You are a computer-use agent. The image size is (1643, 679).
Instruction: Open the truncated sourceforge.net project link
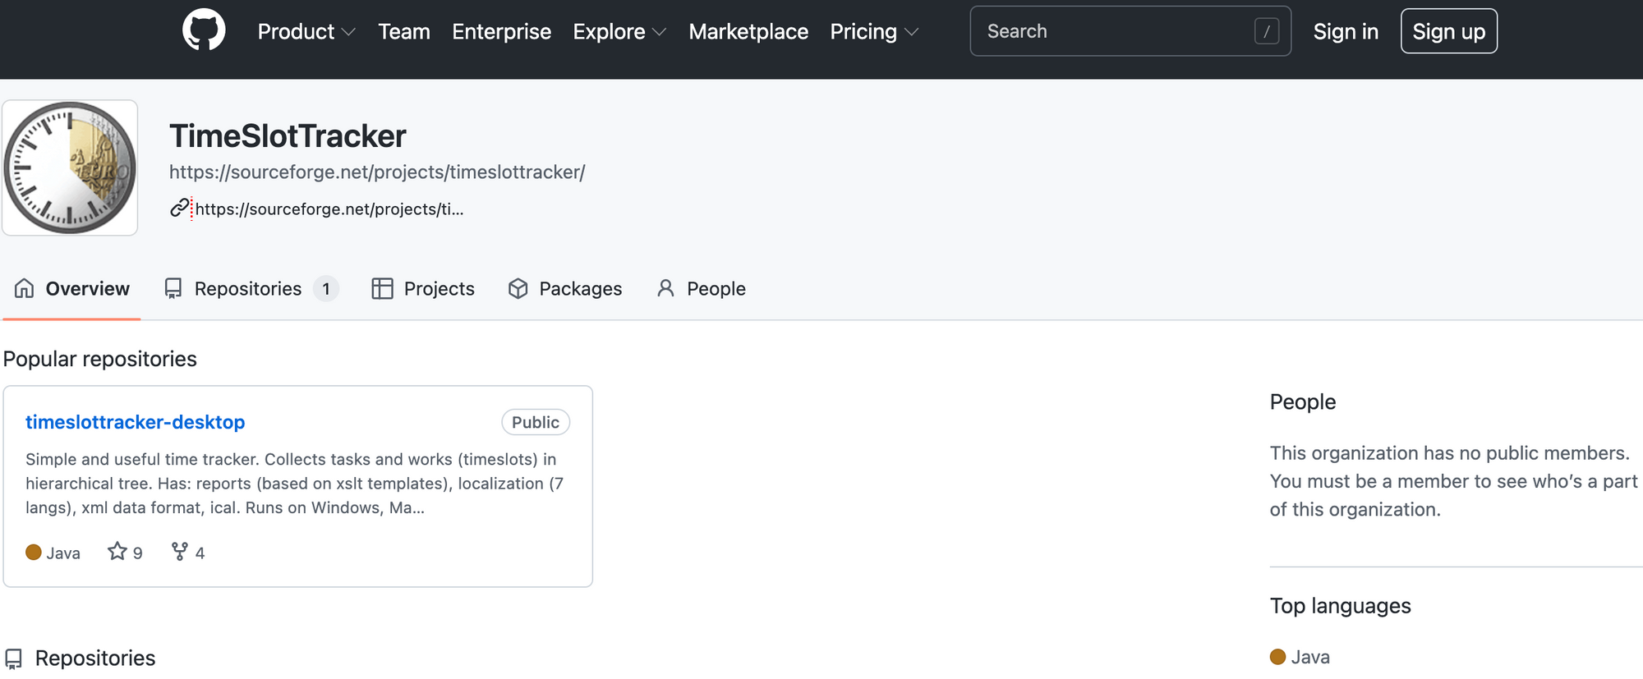(329, 209)
